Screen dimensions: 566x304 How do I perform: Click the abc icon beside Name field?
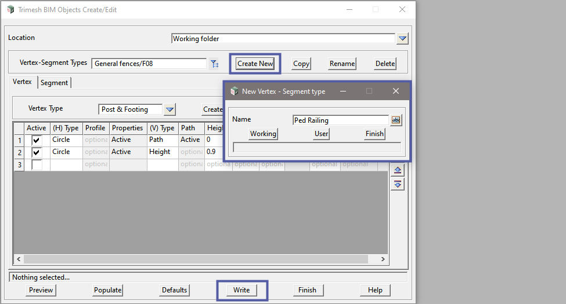(x=396, y=120)
